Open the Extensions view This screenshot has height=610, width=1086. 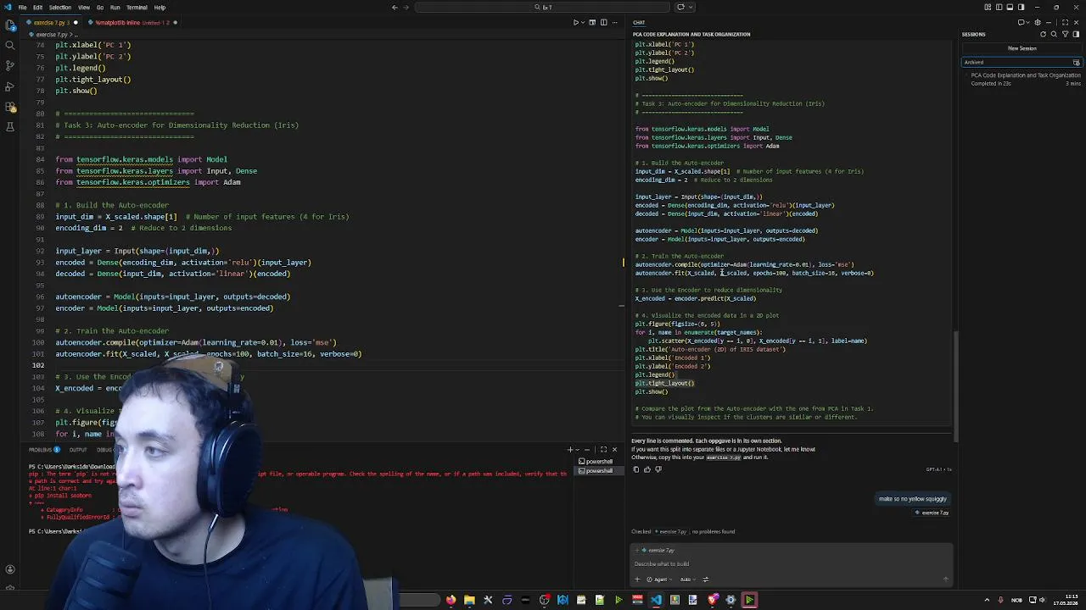[x=9, y=107]
